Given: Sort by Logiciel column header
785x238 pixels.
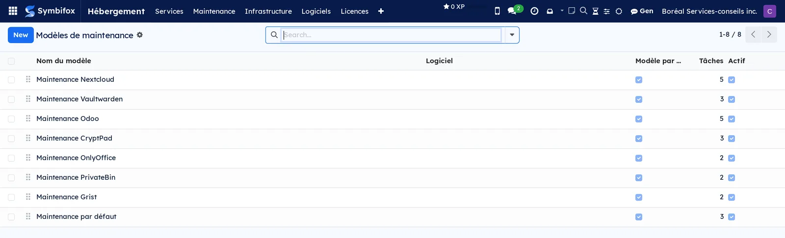Looking at the screenshot, I should click(439, 61).
